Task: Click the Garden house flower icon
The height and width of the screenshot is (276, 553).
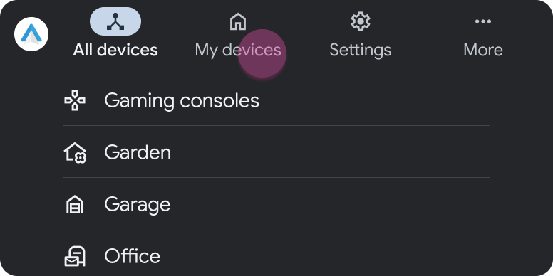Action: pyautogui.click(x=75, y=152)
